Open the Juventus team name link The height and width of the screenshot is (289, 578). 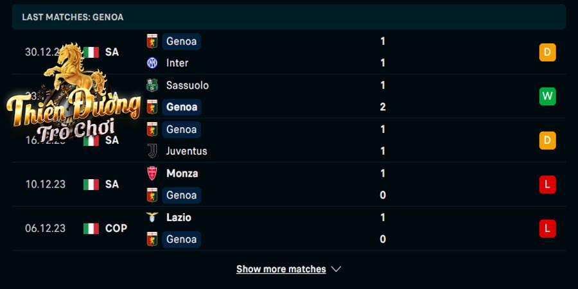click(x=186, y=151)
